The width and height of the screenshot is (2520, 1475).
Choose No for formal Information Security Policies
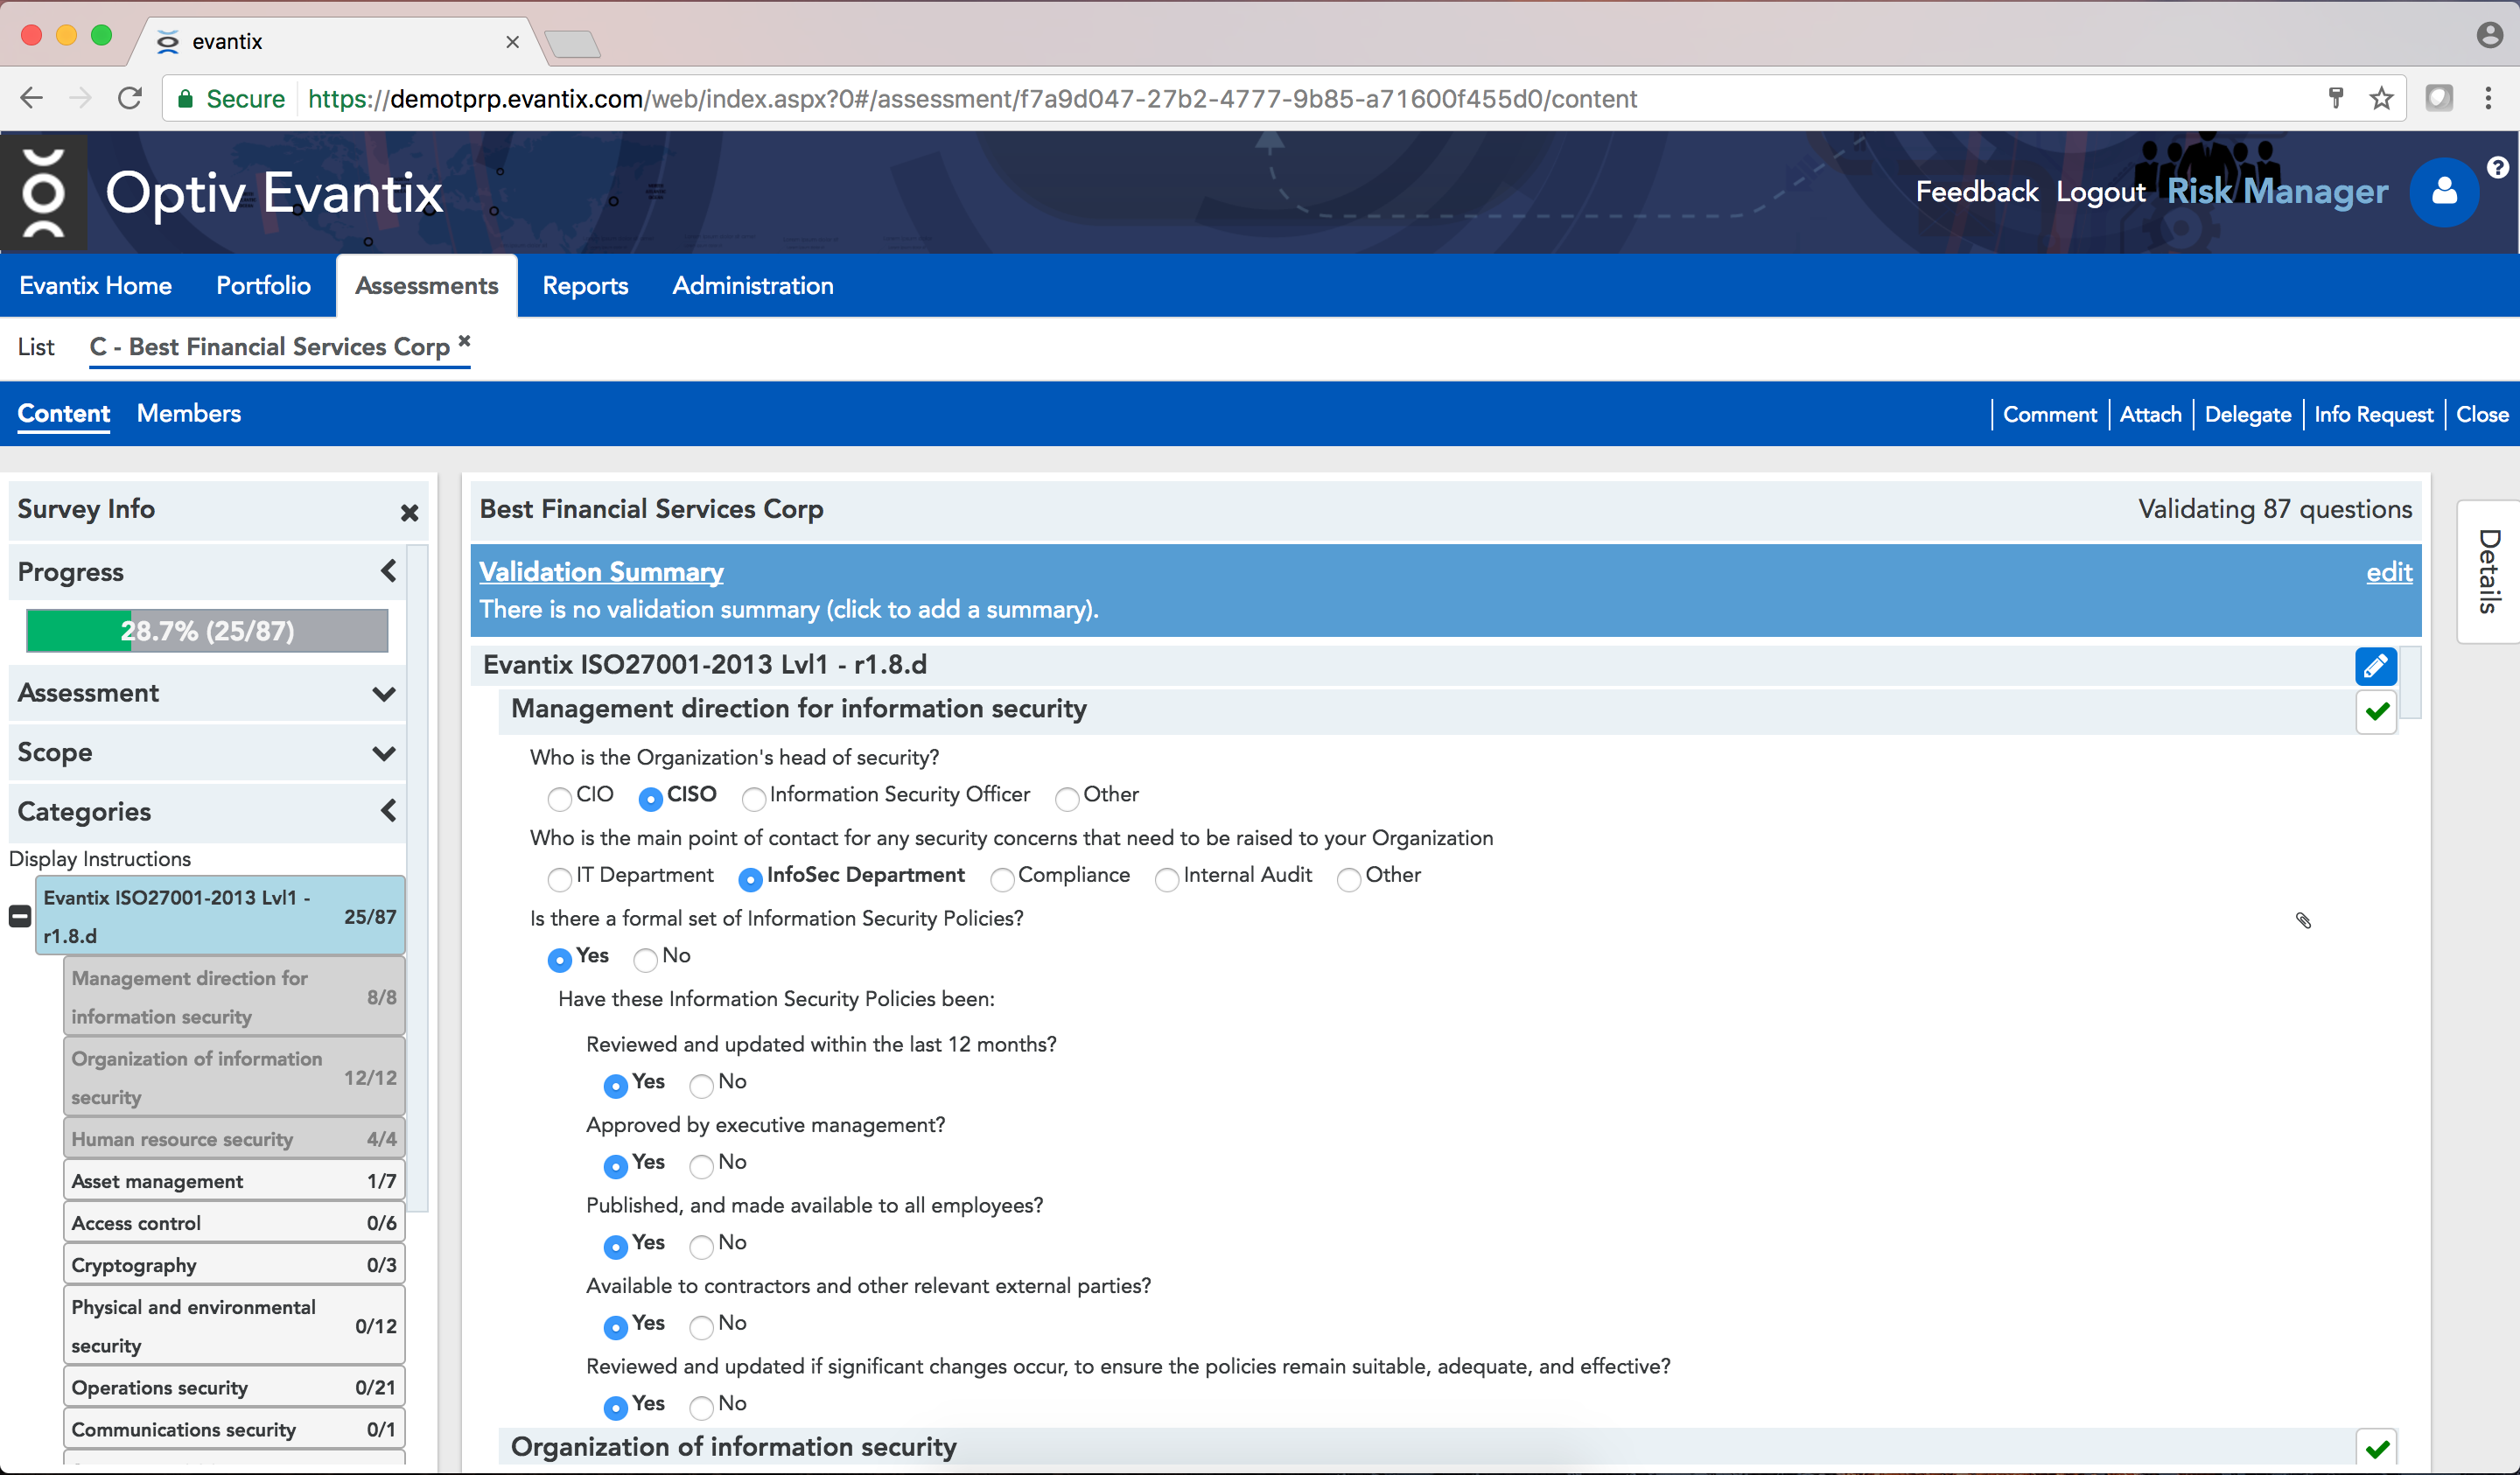645,959
